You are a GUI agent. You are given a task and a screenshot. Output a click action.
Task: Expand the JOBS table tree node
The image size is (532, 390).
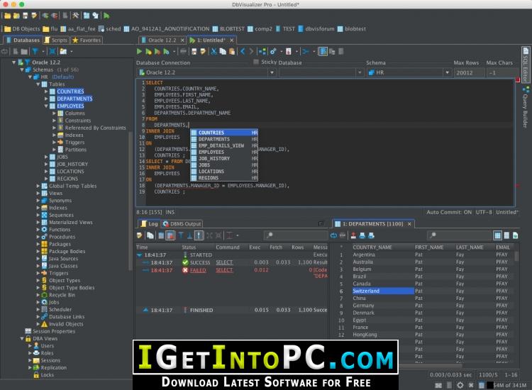[46, 157]
